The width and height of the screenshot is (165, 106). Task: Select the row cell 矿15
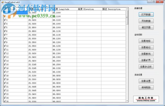tap(16, 64)
